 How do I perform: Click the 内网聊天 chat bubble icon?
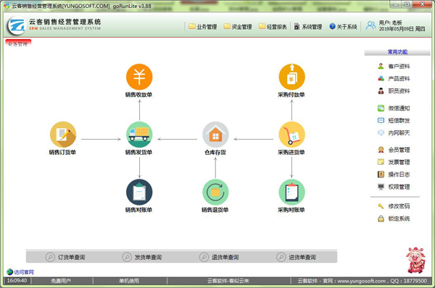[x=381, y=133]
